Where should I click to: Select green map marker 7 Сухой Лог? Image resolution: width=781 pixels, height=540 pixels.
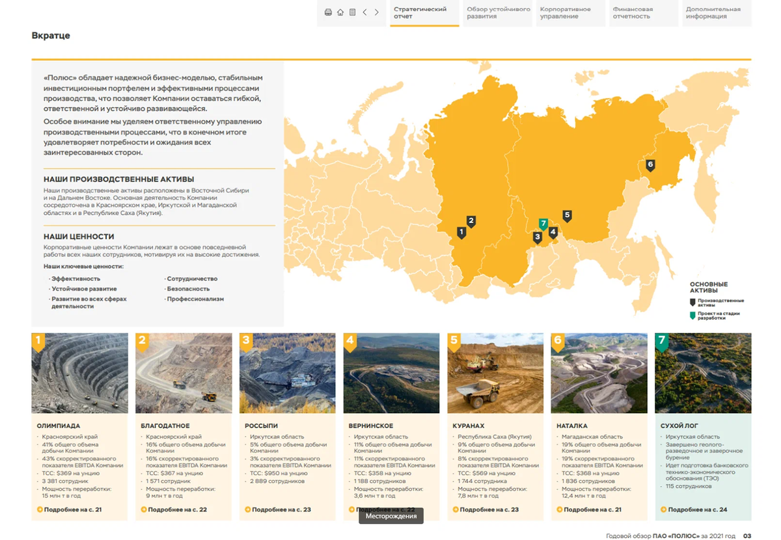coord(543,224)
